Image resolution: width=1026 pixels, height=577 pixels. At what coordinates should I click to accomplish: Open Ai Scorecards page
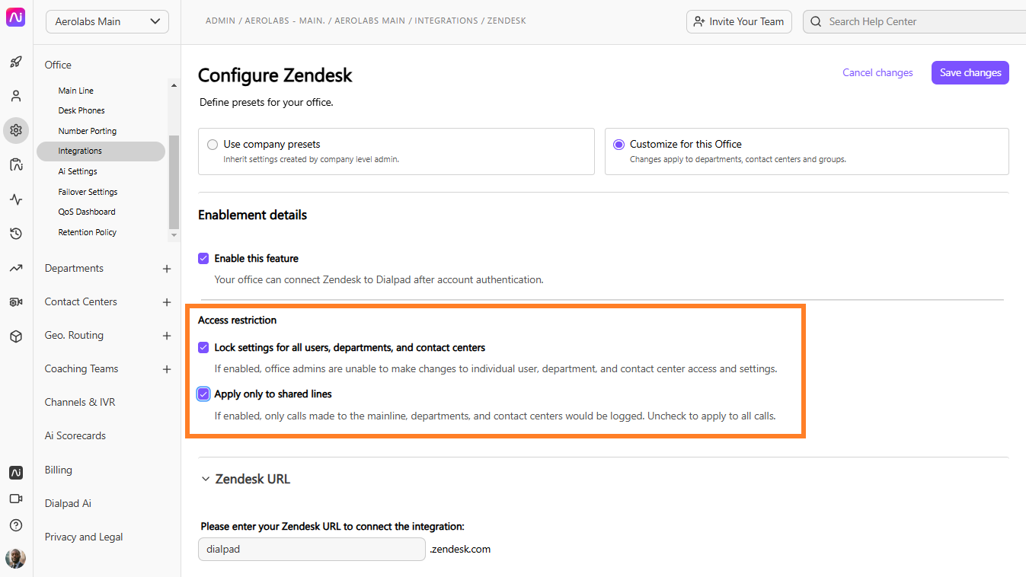pyautogui.click(x=75, y=435)
